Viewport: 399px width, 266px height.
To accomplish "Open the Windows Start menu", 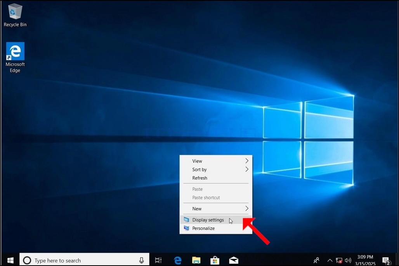I will coord(10,260).
